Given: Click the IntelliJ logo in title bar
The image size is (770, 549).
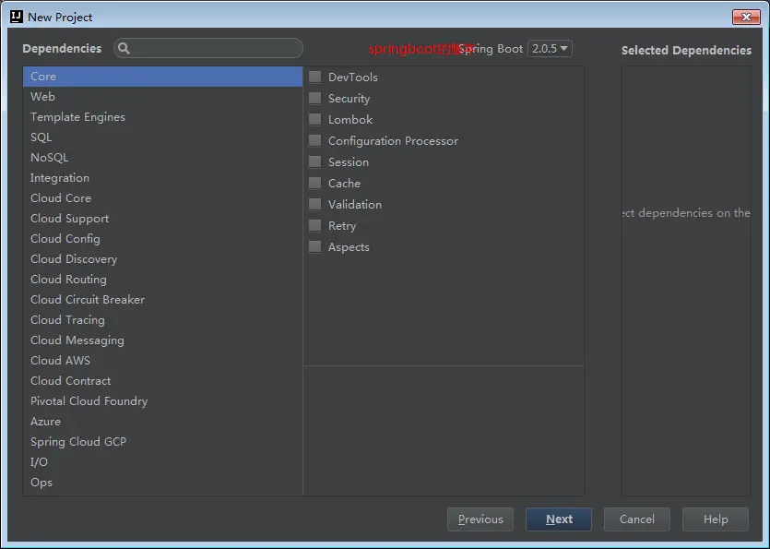Looking at the screenshot, I should coord(17,17).
